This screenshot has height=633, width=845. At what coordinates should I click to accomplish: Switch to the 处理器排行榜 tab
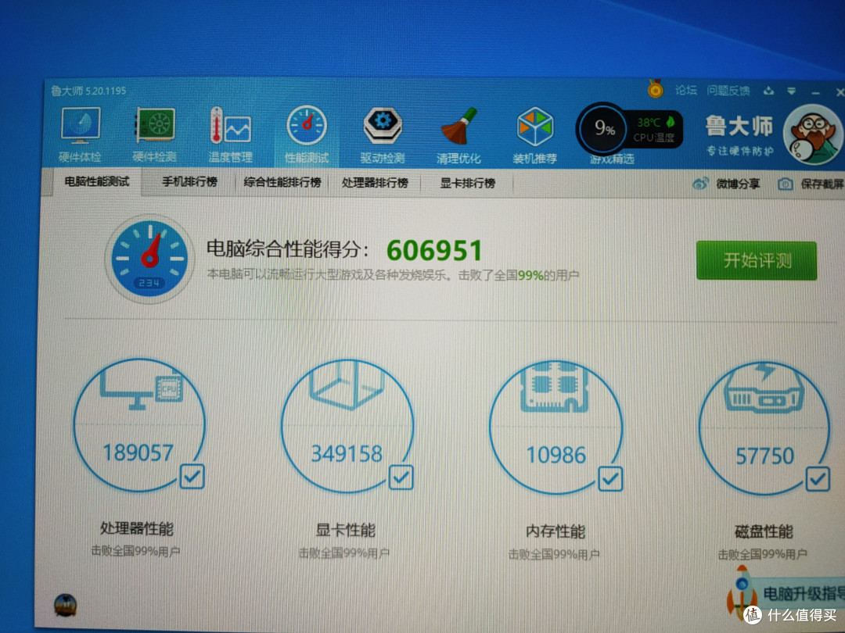[x=375, y=183]
